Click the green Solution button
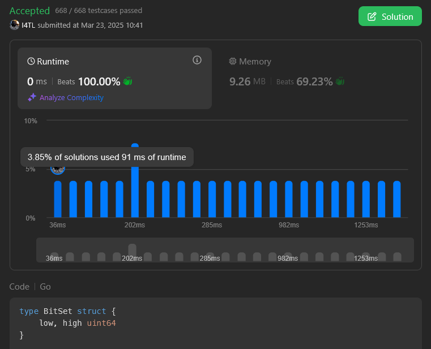 click(x=390, y=16)
